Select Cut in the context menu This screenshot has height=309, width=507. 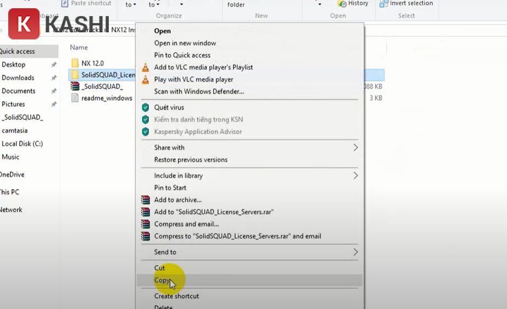(x=159, y=268)
